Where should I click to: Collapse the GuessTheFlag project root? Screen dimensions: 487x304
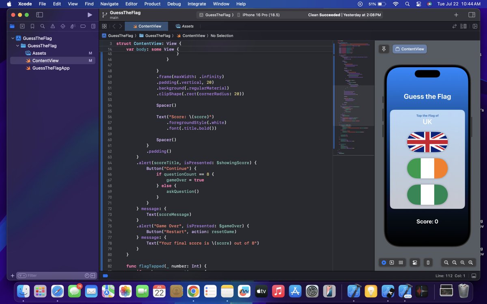(13, 39)
